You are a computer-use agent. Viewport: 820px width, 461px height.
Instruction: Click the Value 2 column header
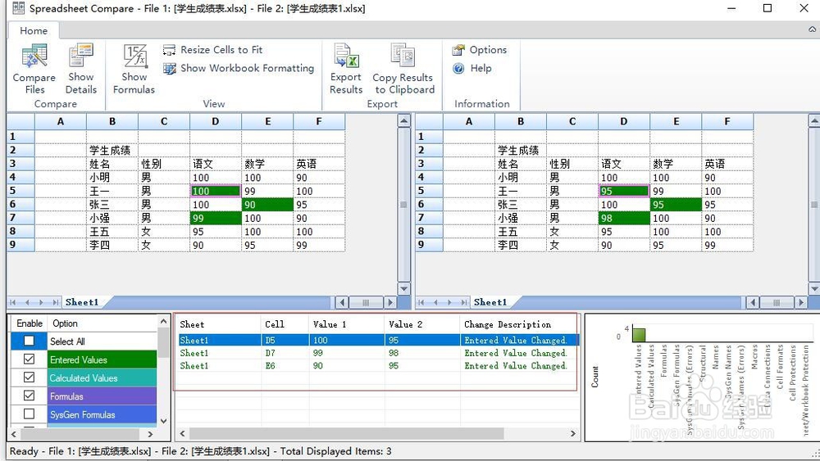(422, 324)
